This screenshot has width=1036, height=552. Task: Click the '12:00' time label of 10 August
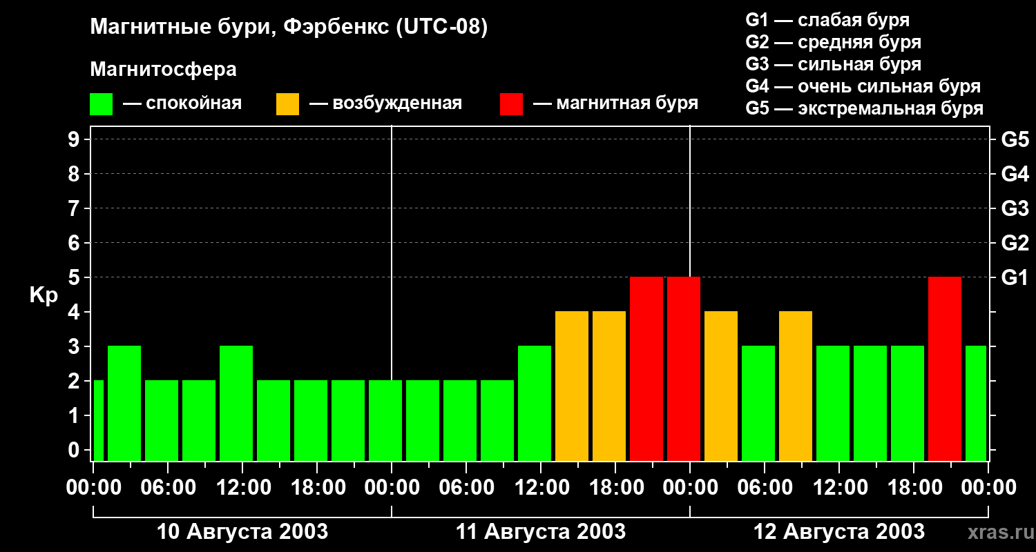tap(242, 487)
